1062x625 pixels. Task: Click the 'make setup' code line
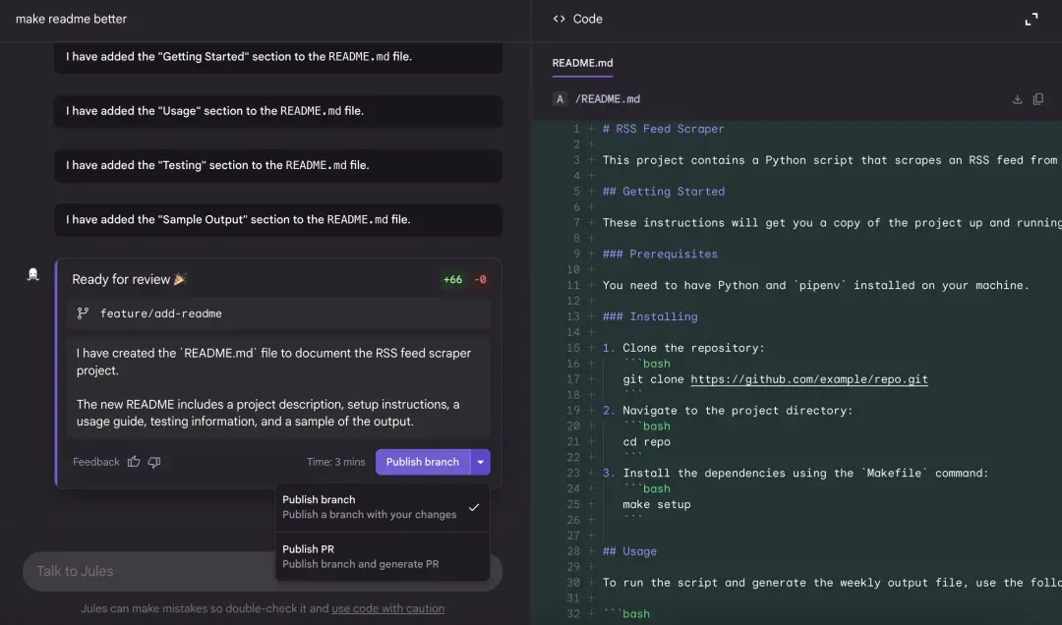[x=656, y=504]
